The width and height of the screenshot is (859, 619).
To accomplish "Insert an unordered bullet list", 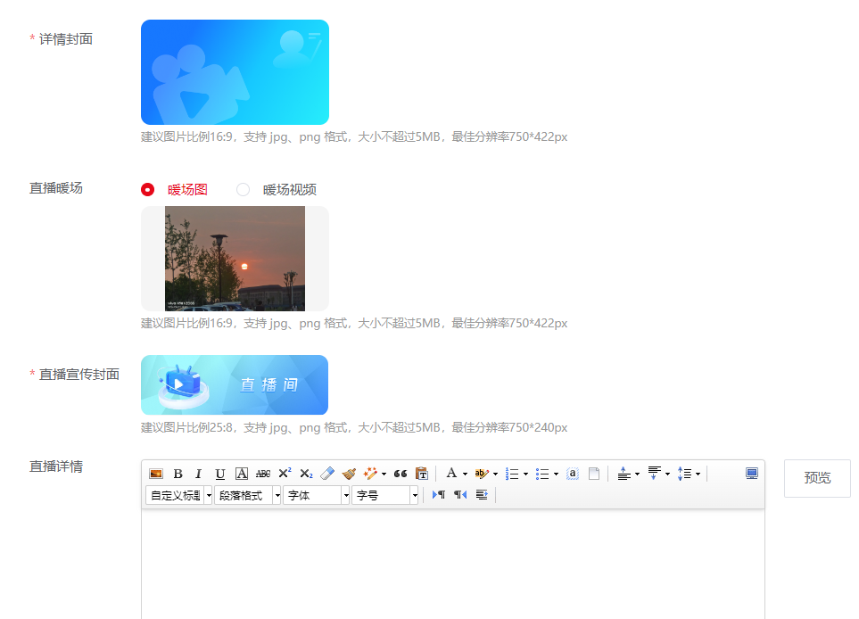I will (542, 474).
